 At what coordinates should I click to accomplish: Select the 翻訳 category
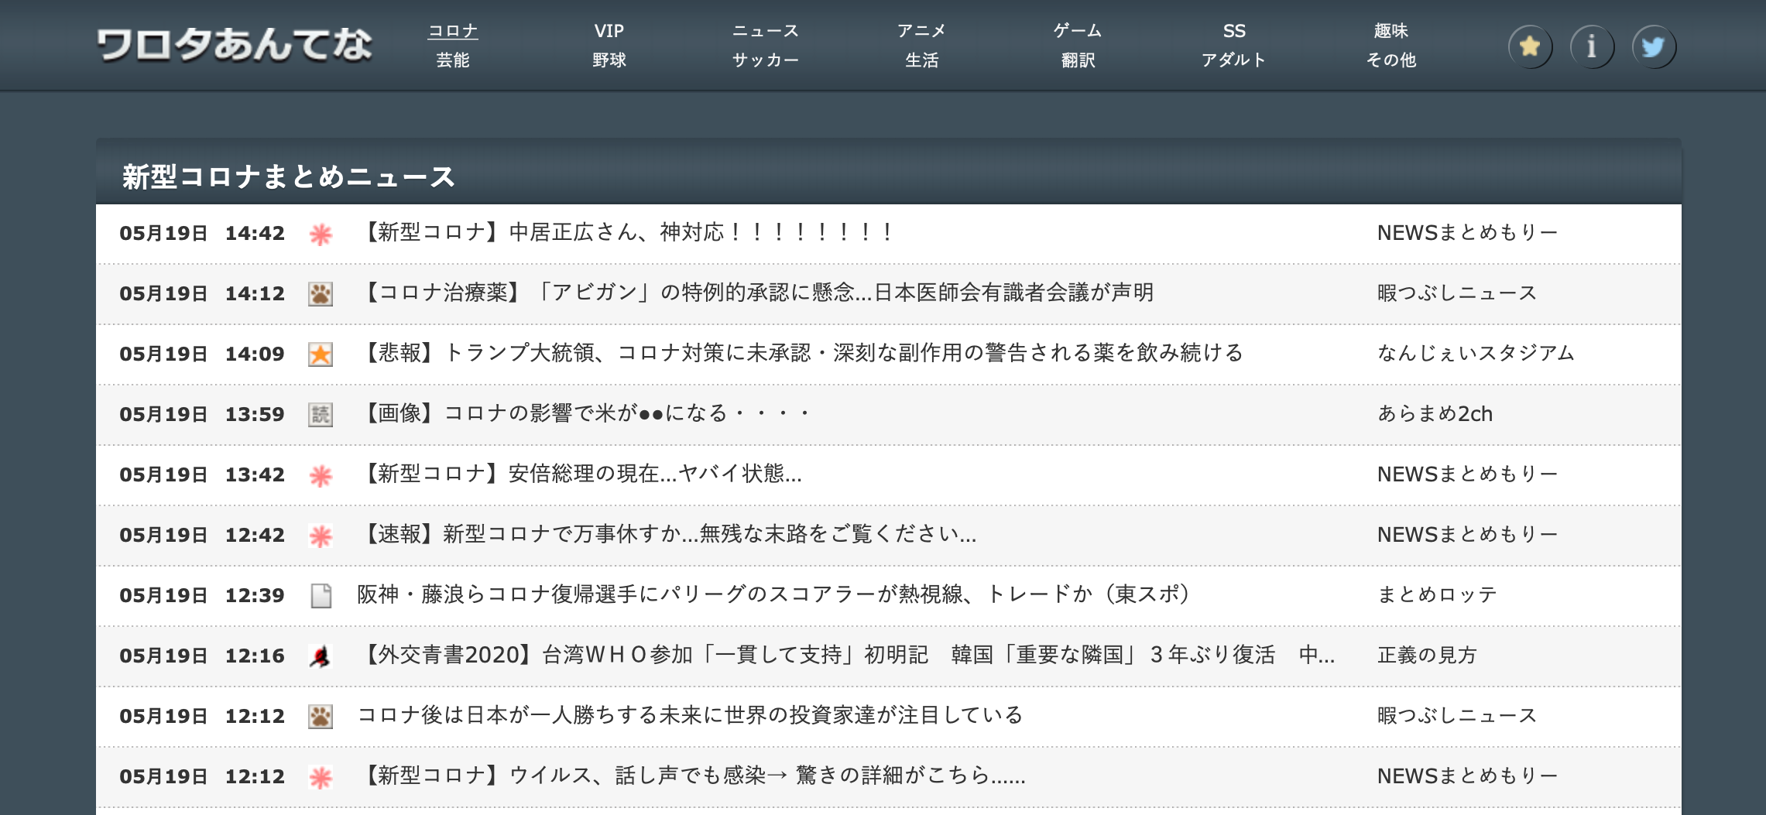pyautogui.click(x=1078, y=60)
